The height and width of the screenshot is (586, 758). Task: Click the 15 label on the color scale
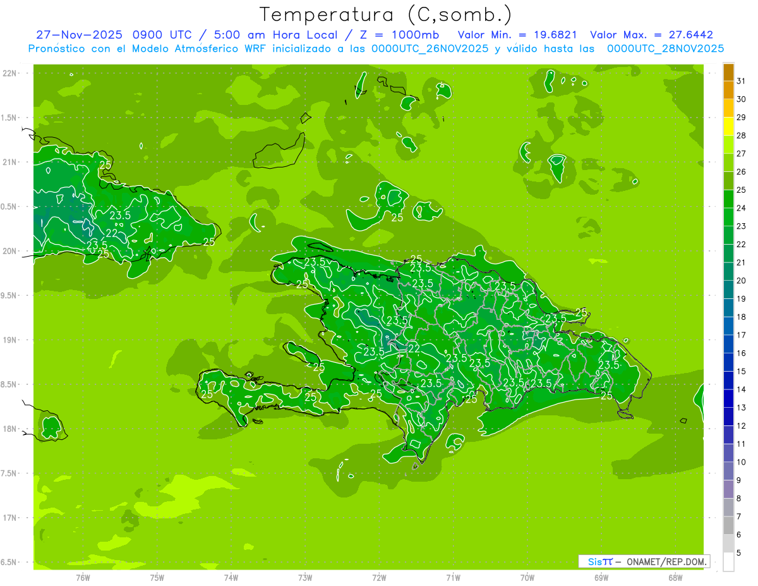(741, 371)
